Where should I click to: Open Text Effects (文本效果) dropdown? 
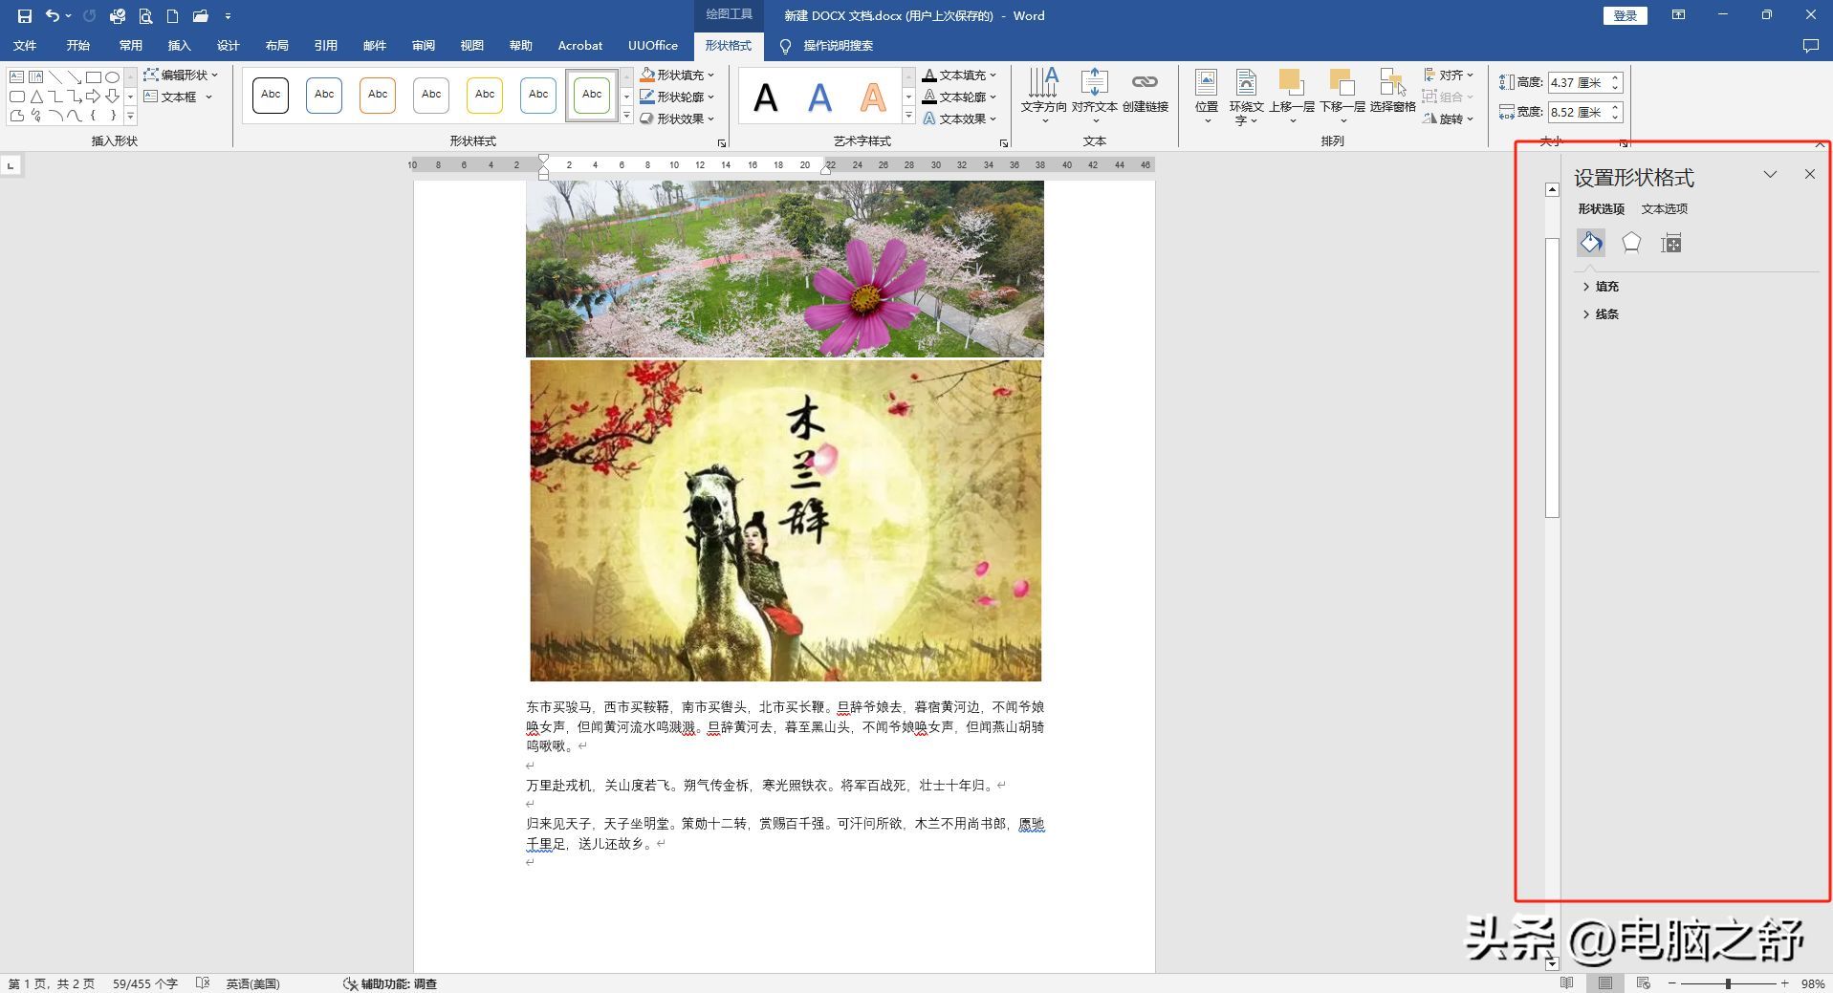coord(960,119)
